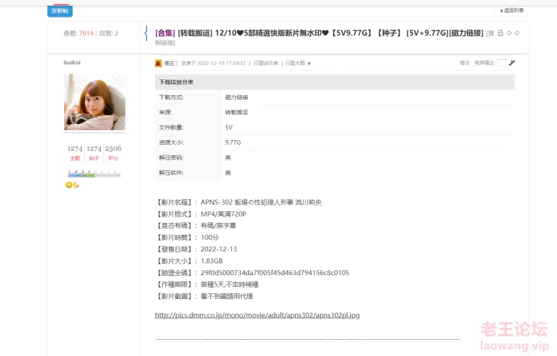This screenshot has height=356, width=557.
Task: Click 只看大图 view large images link
Action: 295,63
